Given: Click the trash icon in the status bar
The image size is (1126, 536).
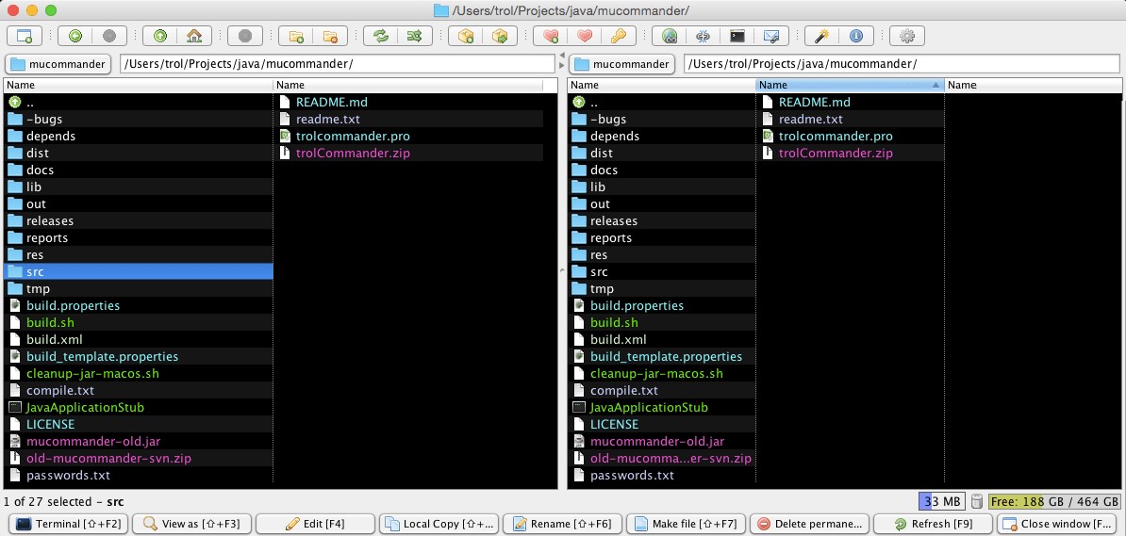Looking at the screenshot, I should tap(978, 501).
